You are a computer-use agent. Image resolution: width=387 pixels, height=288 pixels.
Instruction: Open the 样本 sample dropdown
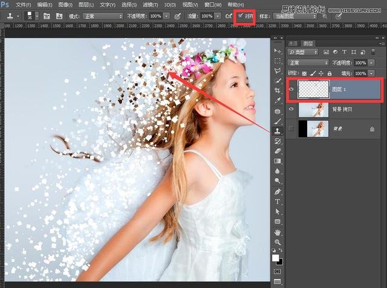pos(294,16)
